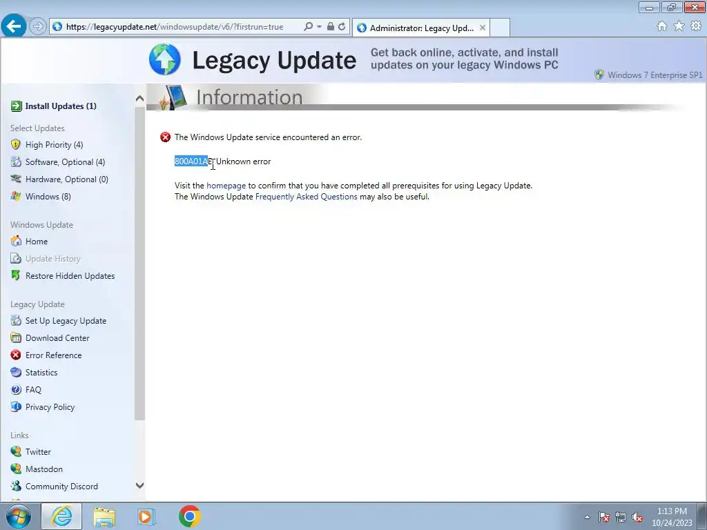The height and width of the screenshot is (530, 707).
Task: Click the lock security icon in address bar
Action: coord(331,27)
